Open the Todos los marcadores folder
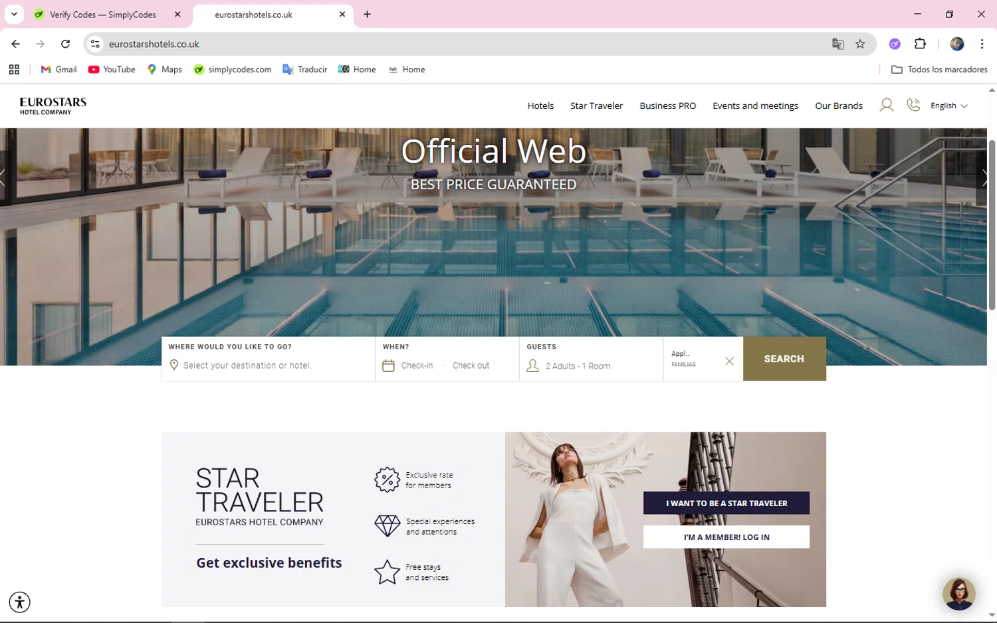Image resolution: width=997 pixels, height=623 pixels. point(939,69)
